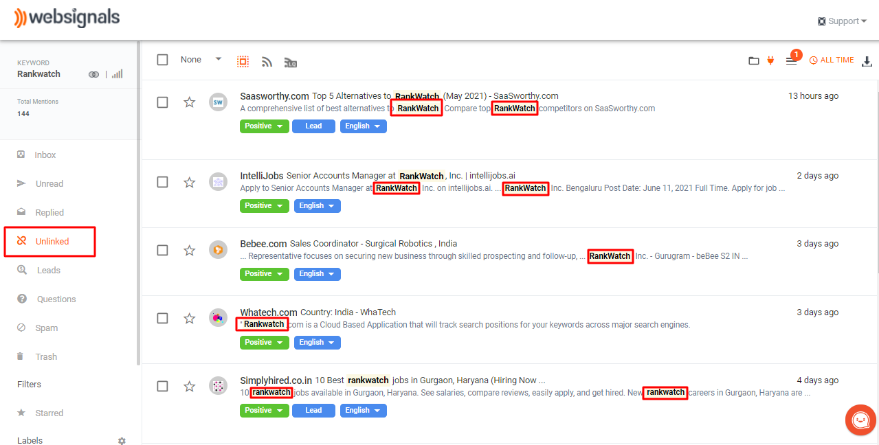
Task: Change Positive sentiment on Whatech.com mention
Action: pos(264,343)
